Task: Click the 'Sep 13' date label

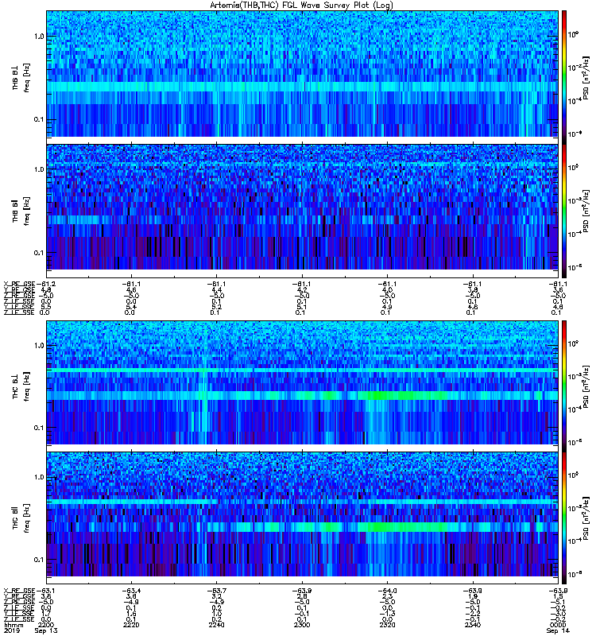Action: pos(46,630)
